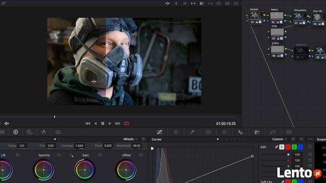326x183 pixels.
Task: Open the HDR wheels palette
Action: 29,132
